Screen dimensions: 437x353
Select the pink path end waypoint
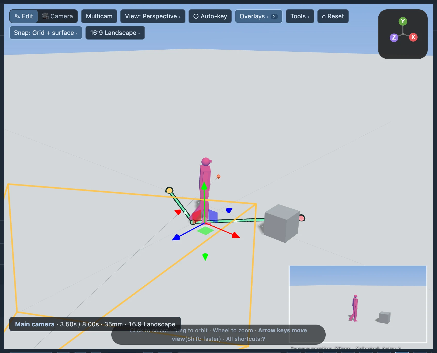coord(302,218)
